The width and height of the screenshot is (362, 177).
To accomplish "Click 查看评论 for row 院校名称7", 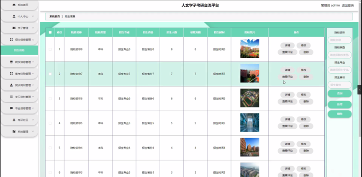I will 288,77.
